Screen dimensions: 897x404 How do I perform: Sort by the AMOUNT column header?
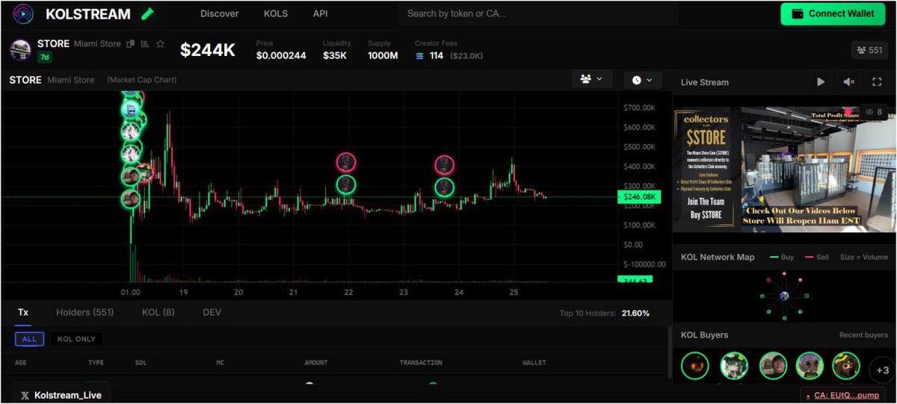click(x=316, y=363)
